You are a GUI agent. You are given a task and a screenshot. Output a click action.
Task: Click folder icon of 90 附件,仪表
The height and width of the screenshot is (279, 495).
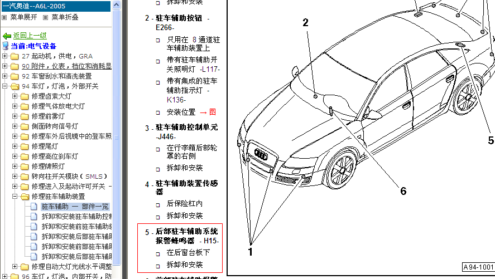click(x=15, y=66)
